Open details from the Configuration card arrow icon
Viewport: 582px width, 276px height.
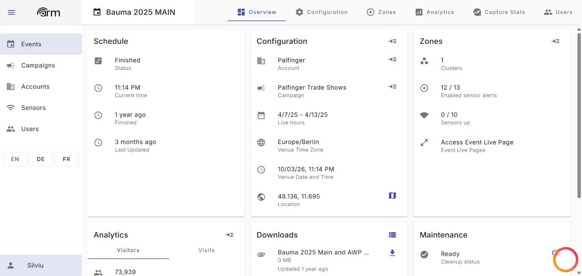(x=392, y=41)
